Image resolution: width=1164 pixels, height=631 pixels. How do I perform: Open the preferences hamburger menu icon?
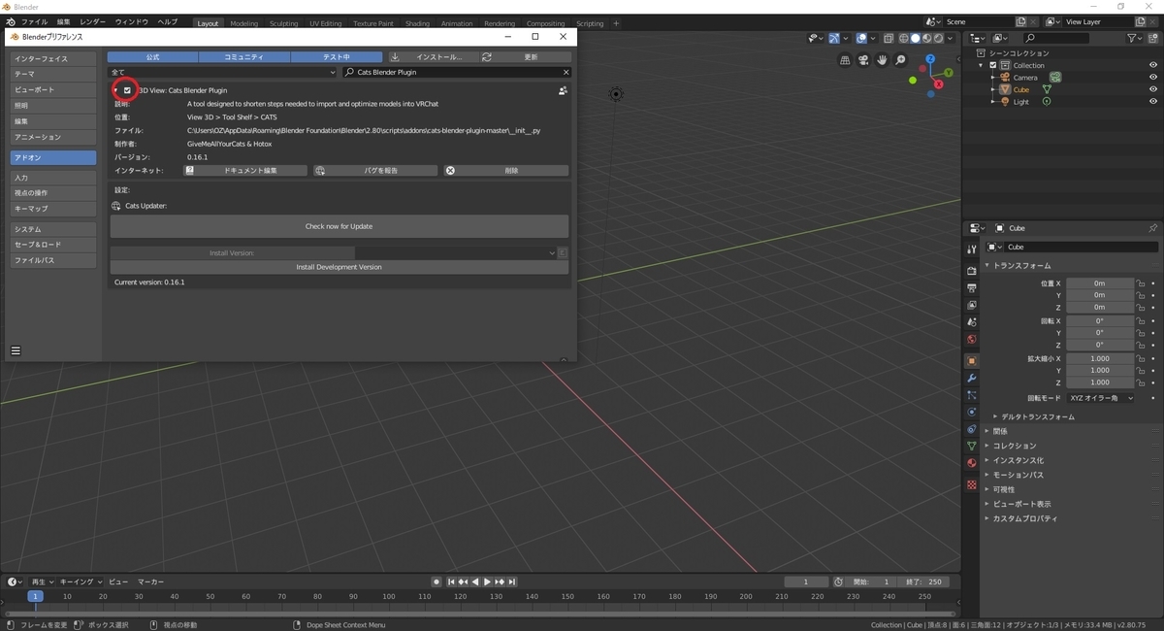[x=16, y=350]
